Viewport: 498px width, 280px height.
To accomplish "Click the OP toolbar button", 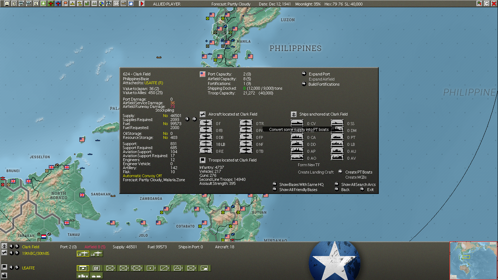I will (x=116, y=4).
